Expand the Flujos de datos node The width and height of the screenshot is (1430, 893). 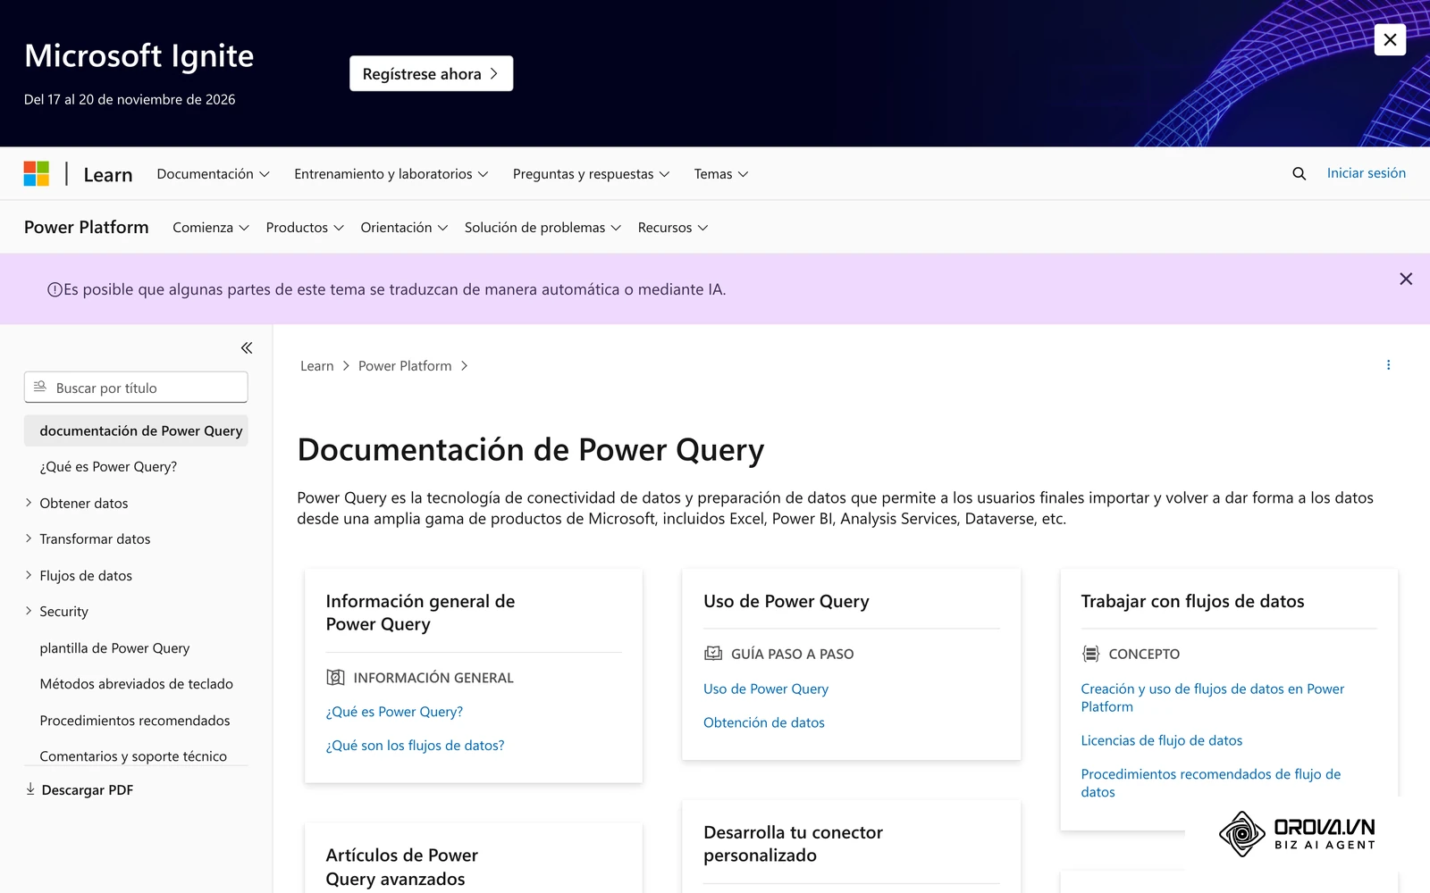click(29, 575)
